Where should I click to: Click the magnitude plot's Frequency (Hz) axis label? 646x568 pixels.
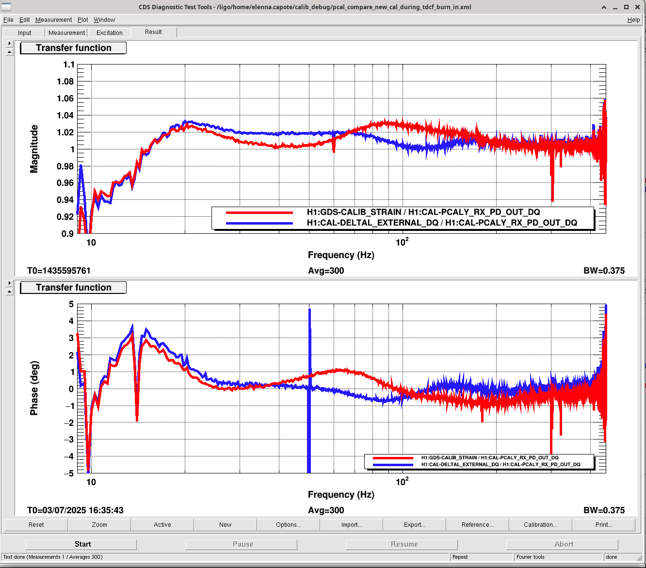(341, 255)
